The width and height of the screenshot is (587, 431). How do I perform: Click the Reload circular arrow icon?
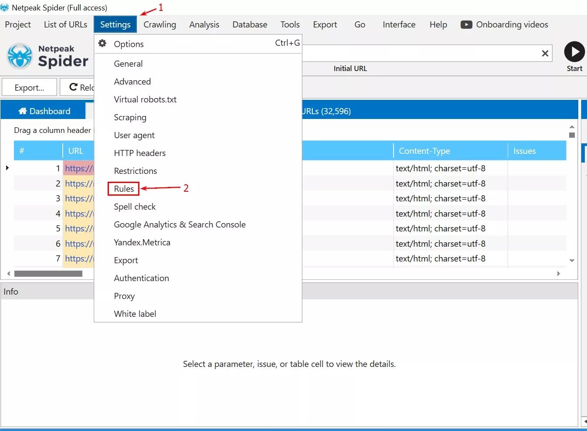click(x=73, y=87)
